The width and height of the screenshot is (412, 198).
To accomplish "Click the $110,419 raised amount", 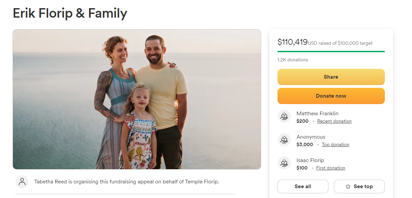I will click(292, 42).
